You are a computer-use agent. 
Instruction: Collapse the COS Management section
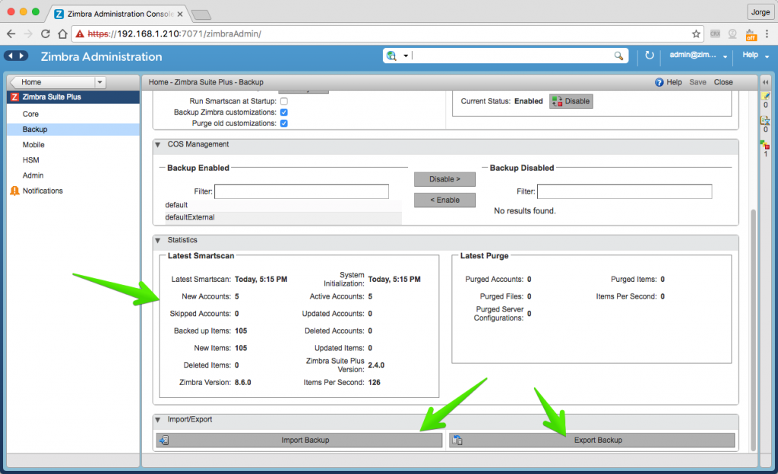[x=158, y=145]
